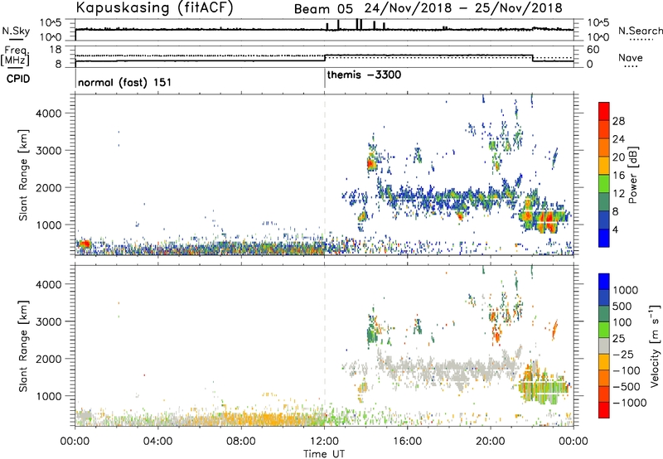Pick the -500 to -100 orange velocity swatch
Screen dimensions: 663x459
[604, 378]
